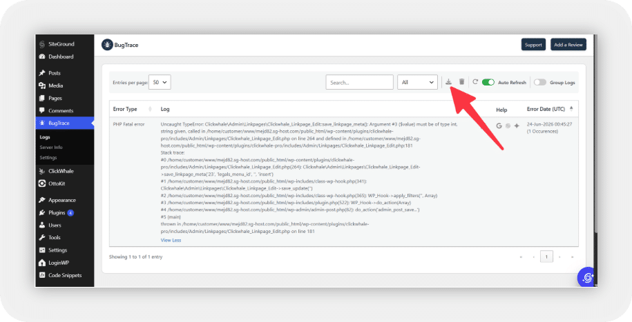Screen dimensions: 632x322
Task: Click the download logs icon
Action: pos(448,82)
